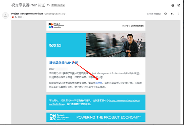Open email in new window icon
Screen dimensions: 184x125
(179, 5)
